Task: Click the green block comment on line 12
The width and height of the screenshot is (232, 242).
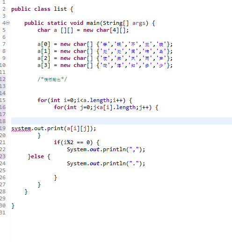Action: (x=52, y=79)
